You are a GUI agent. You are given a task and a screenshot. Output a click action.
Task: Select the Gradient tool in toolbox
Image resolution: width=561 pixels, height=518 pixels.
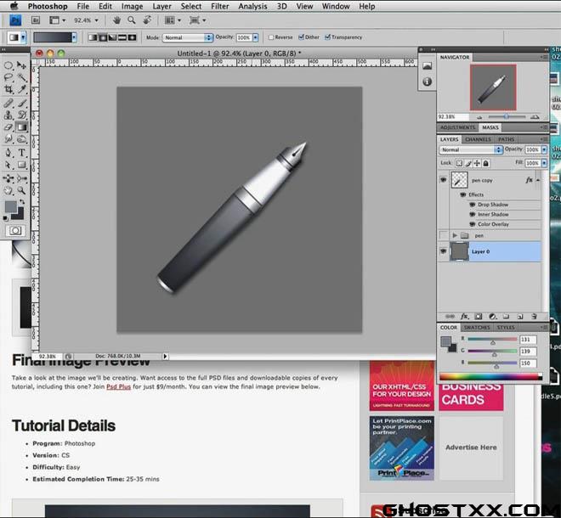[x=22, y=127]
